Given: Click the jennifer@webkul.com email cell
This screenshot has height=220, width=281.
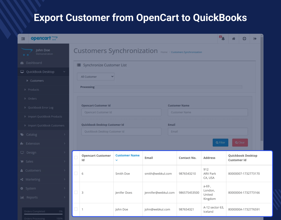Looking at the screenshot, I should (160, 192).
